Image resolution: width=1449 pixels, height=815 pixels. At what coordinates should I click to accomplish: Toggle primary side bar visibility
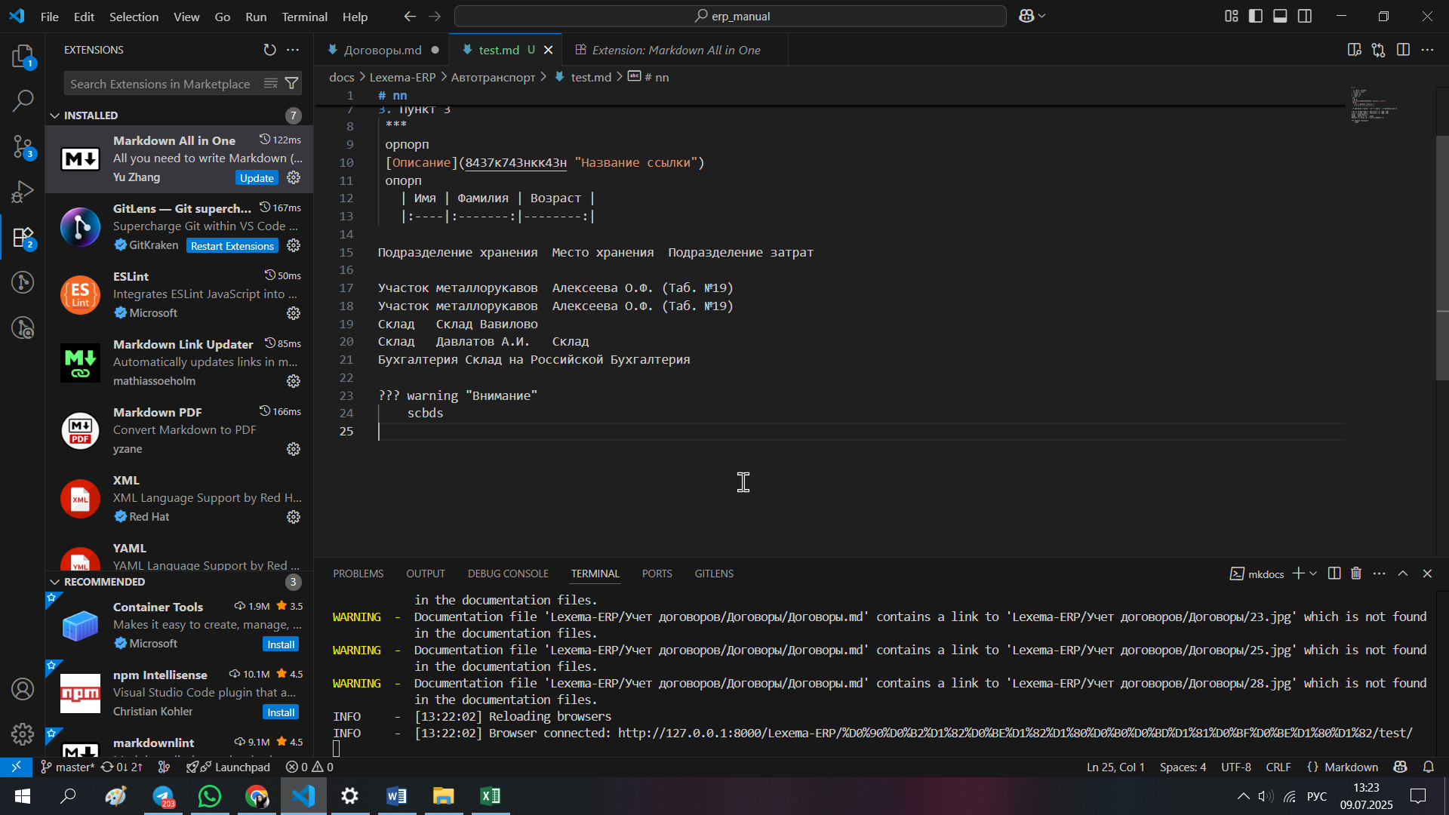point(1256,16)
